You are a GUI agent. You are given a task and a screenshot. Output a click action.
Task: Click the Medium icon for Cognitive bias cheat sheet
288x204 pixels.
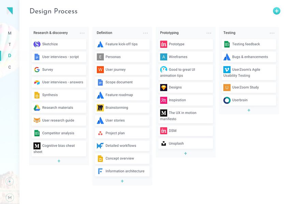[37, 146]
